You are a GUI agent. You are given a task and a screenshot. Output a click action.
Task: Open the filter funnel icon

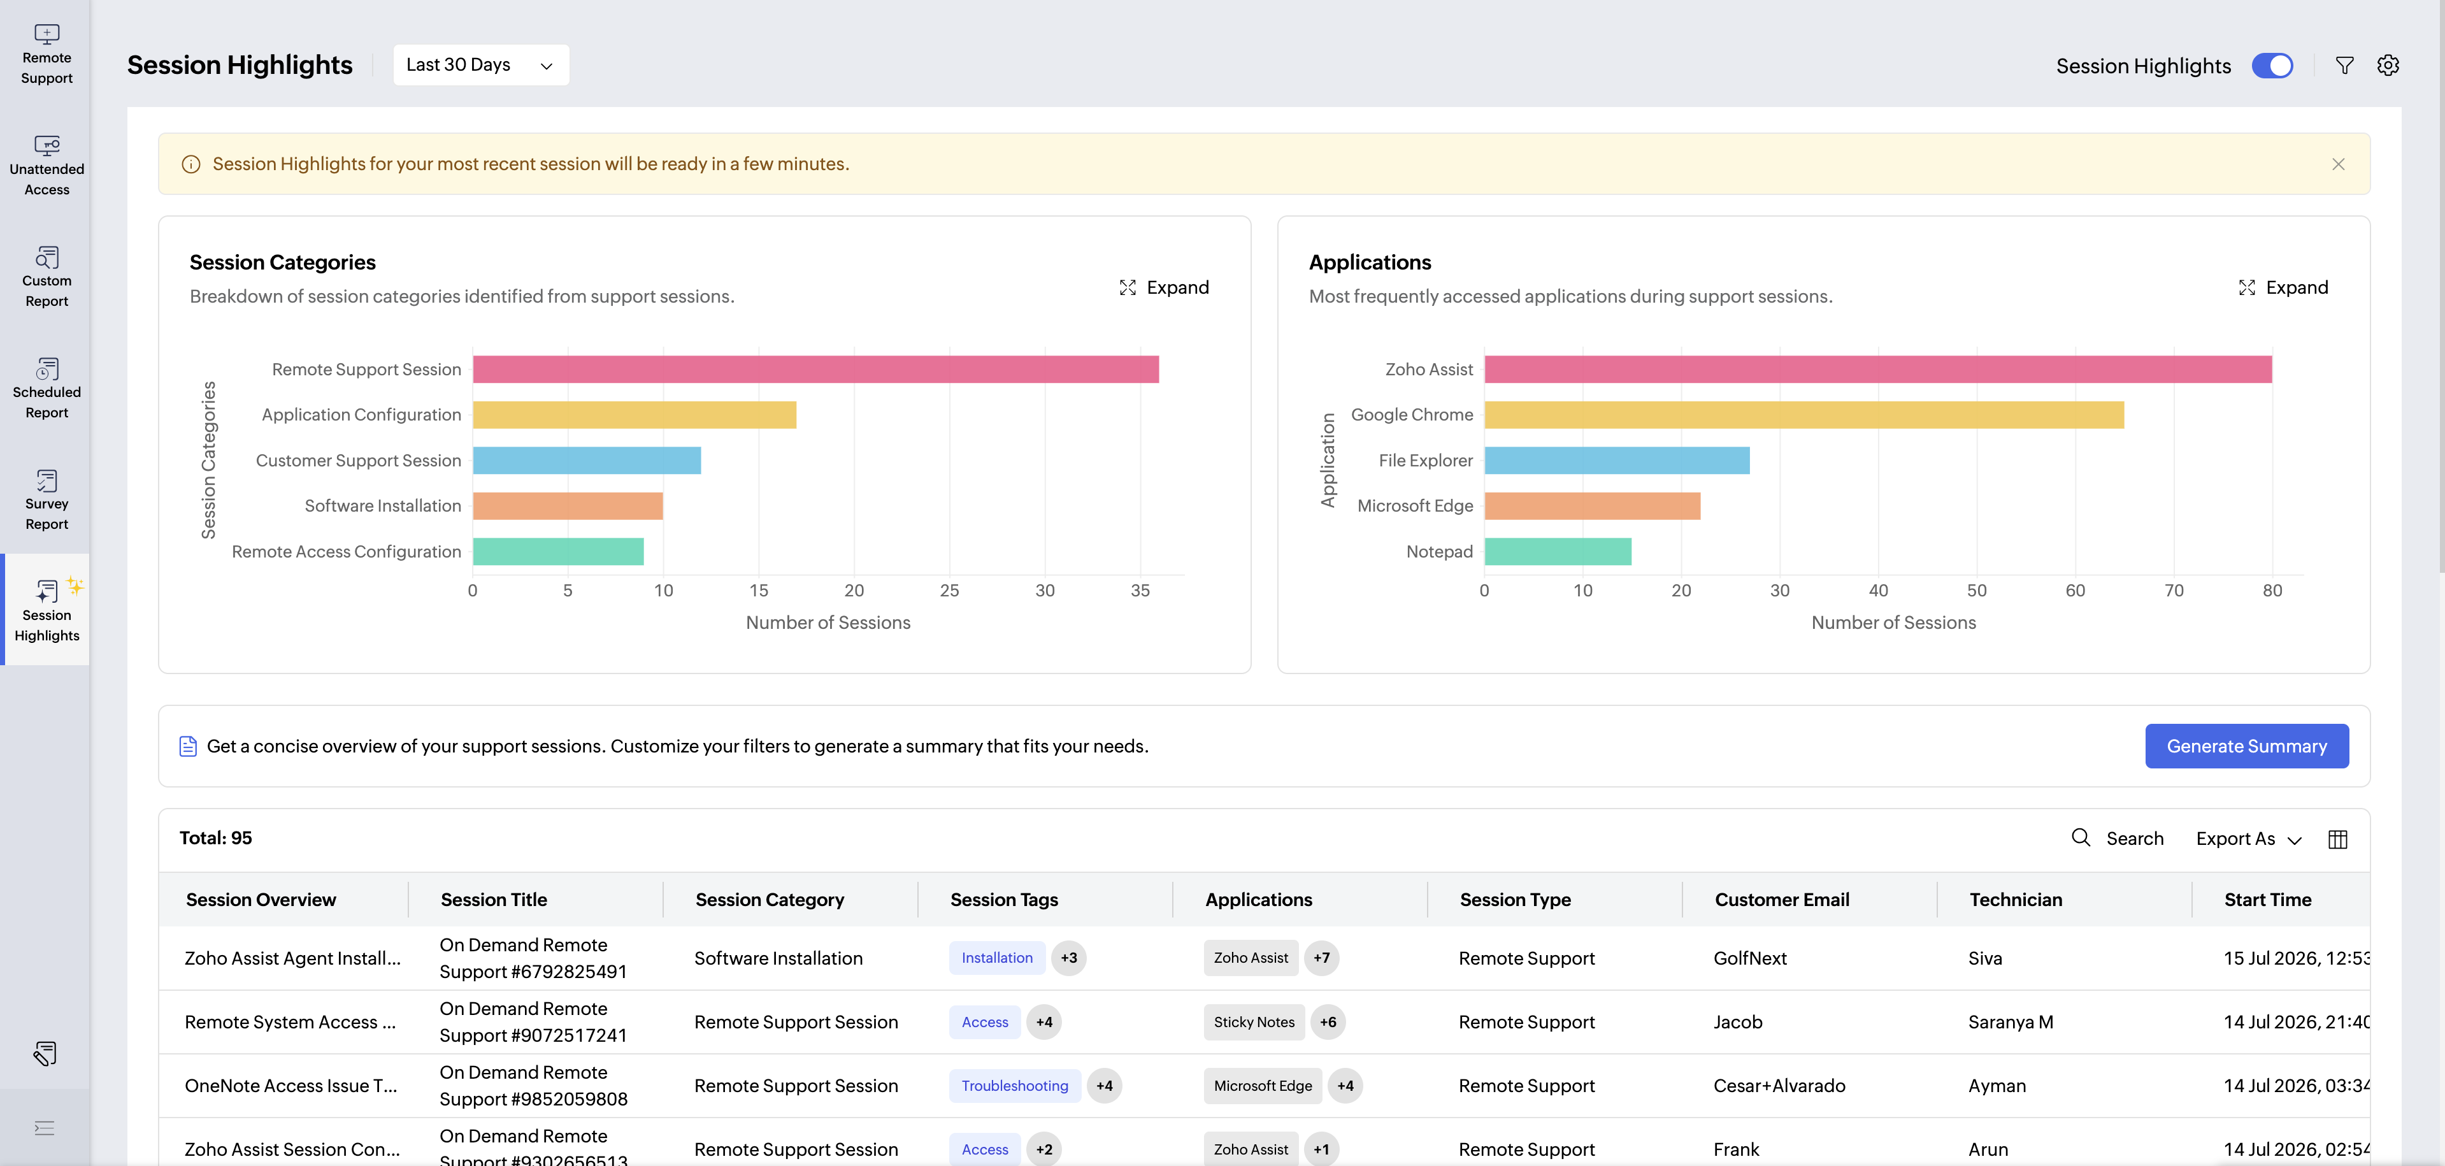click(2344, 66)
